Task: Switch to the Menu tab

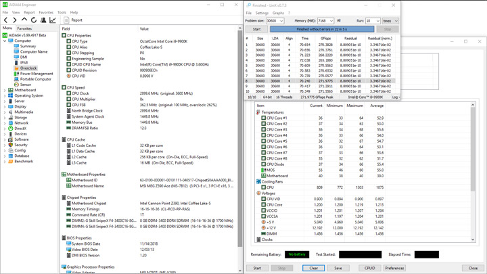Action: click(x=7, y=28)
